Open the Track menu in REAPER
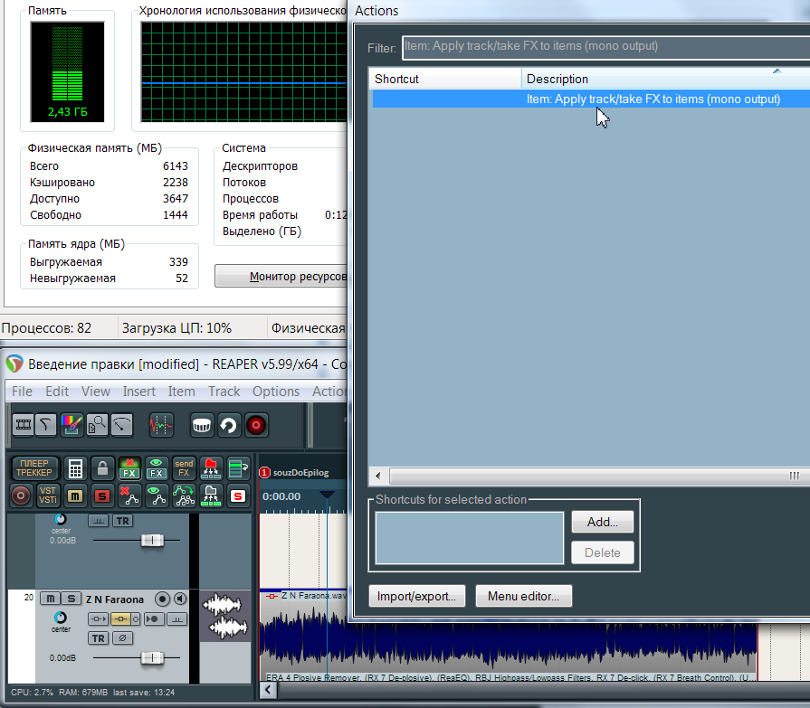This screenshot has width=810, height=708. pyautogui.click(x=224, y=392)
